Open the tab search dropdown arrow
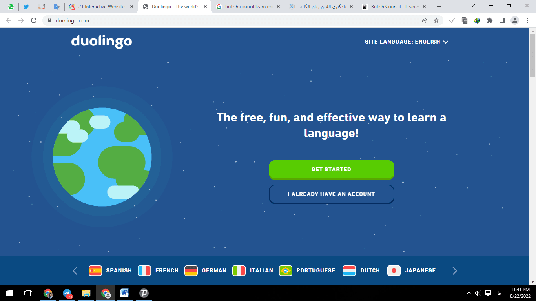 473,6
